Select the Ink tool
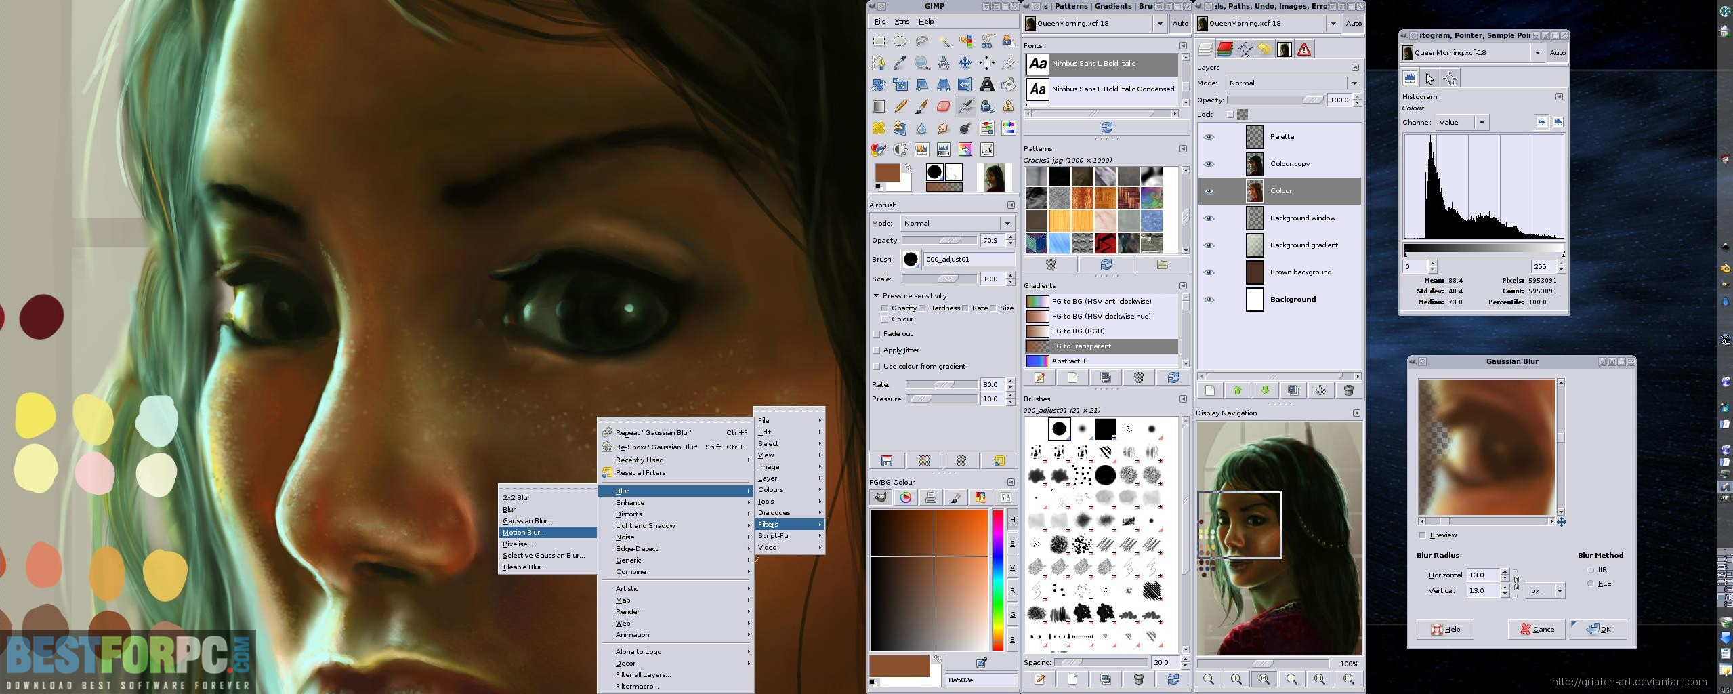The image size is (1733, 694). click(x=987, y=106)
